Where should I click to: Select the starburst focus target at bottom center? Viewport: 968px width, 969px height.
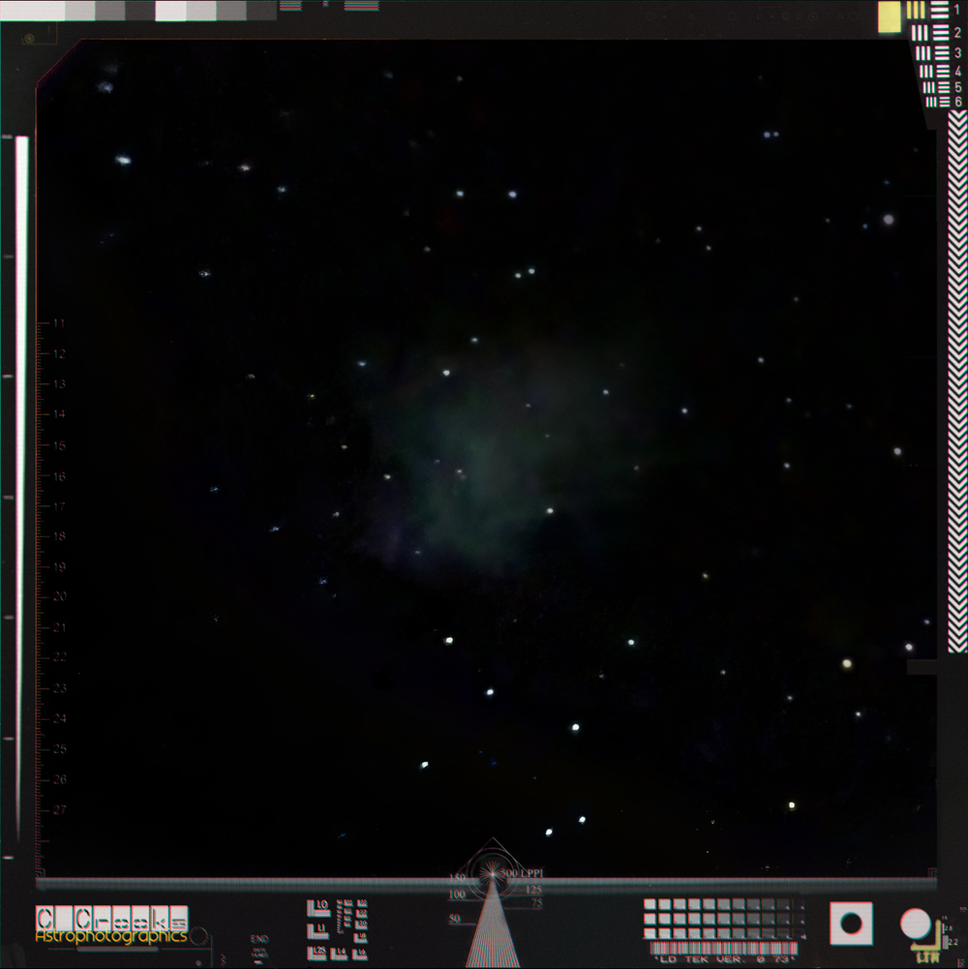(x=492, y=874)
